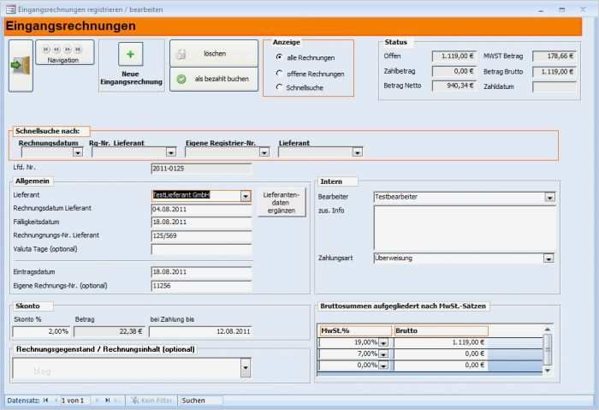The height and width of the screenshot is (410, 599).
Task: Click the löschen button
Action: coord(214,53)
